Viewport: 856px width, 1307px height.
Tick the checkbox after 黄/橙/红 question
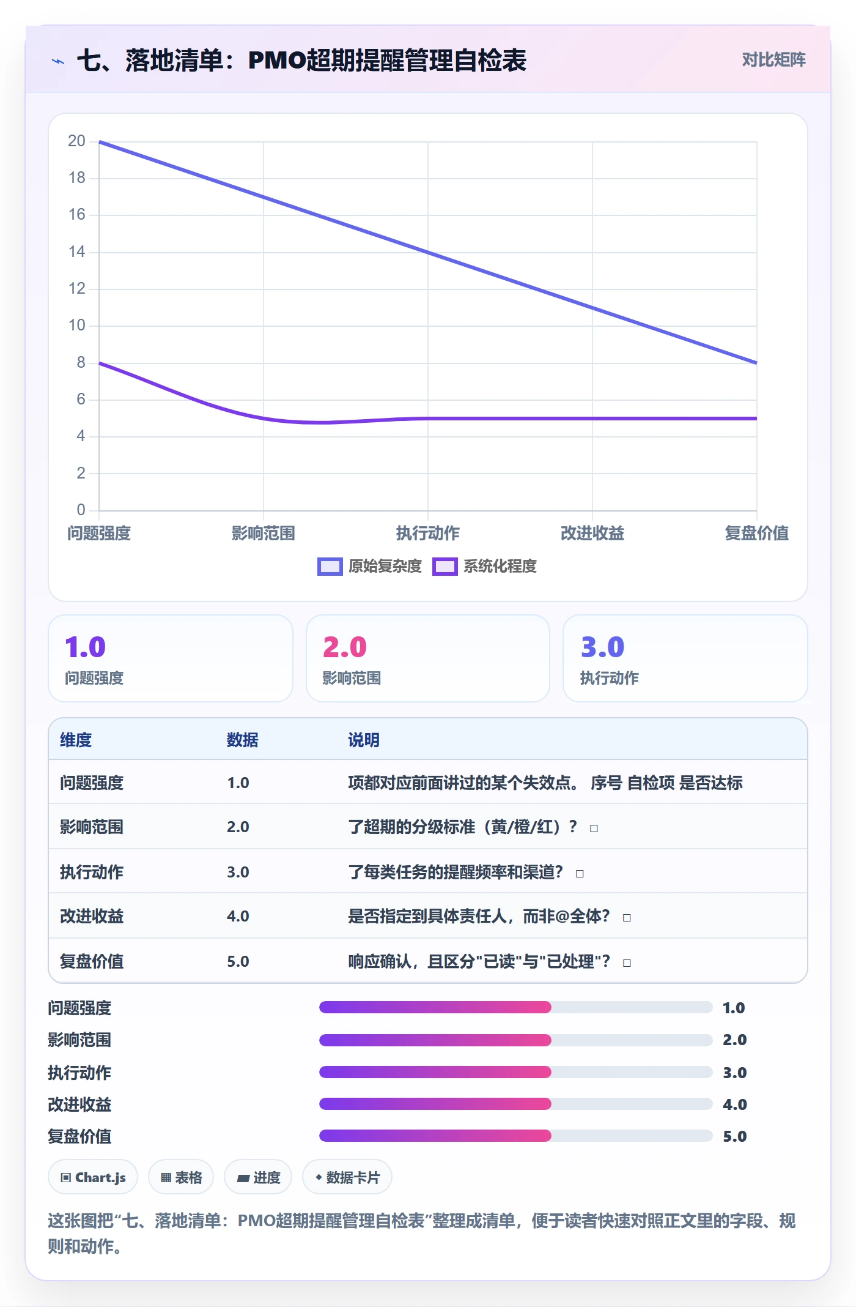(x=594, y=829)
